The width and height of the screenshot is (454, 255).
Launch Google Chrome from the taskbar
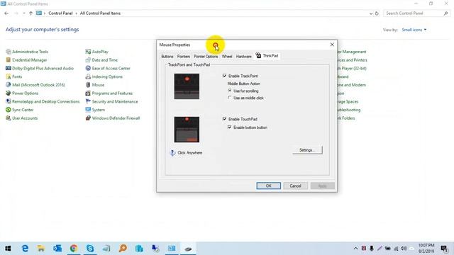pos(74,249)
